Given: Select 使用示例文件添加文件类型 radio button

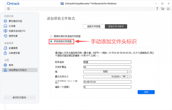Looking at the screenshot, I should pyautogui.click(x=51, y=36).
